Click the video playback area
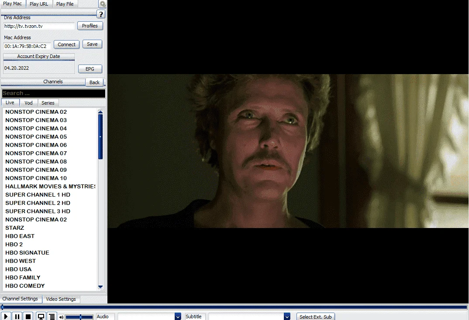 click(x=288, y=151)
